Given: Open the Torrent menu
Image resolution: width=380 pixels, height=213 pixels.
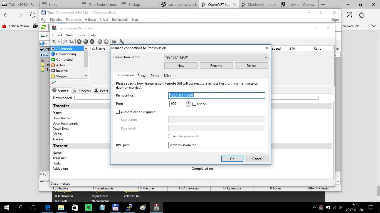Looking at the screenshot, I should [x=57, y=35].
